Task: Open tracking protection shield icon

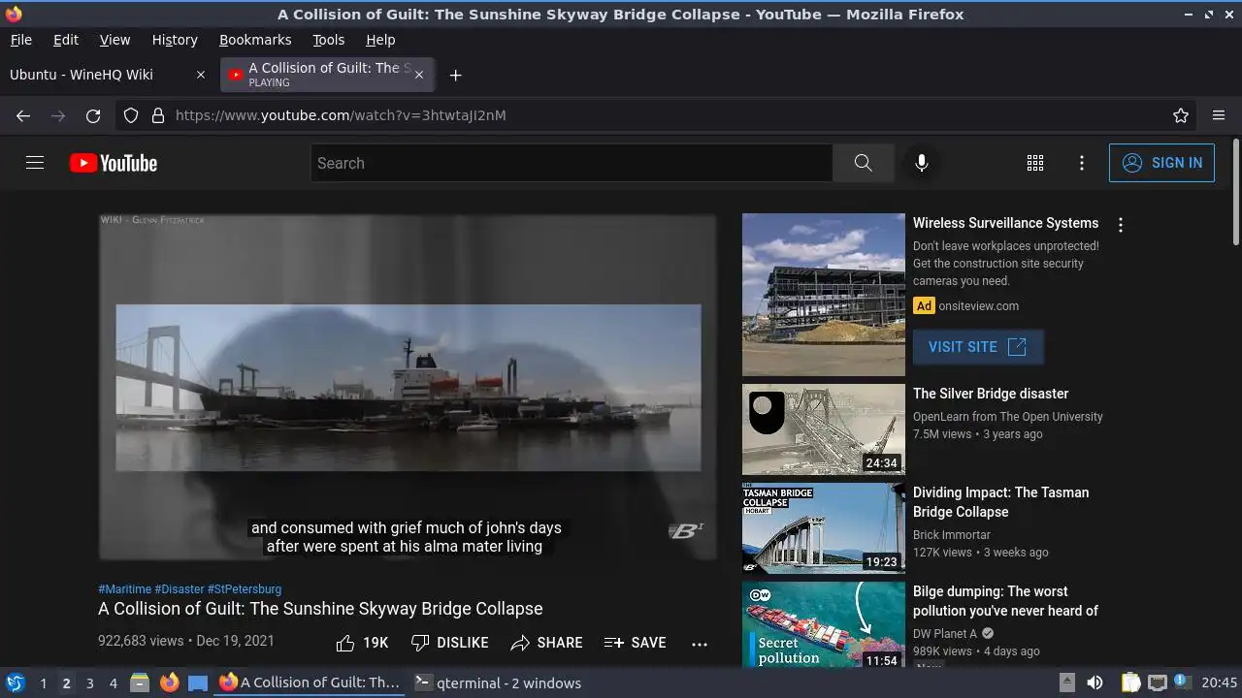Action: click(x=131, y=115)
